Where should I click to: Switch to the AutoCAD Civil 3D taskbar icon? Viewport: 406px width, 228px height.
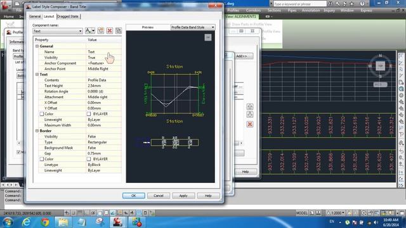click(117, 222)
